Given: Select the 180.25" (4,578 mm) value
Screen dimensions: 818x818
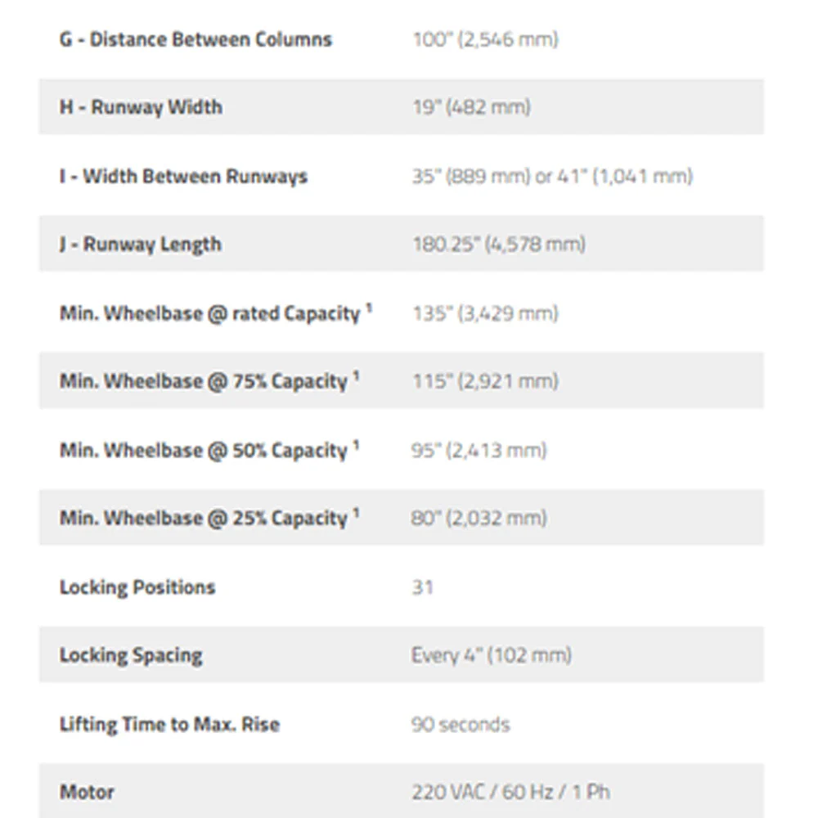Looking at the screenshot, I should click(499, 244).
